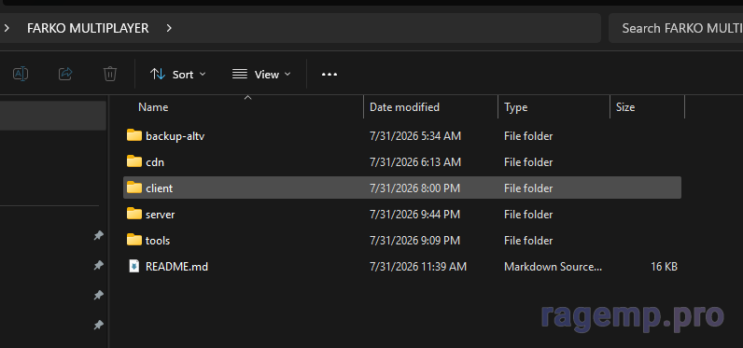The image size is (743, 348).
Task: Click the cdn folder name
Action: point(155,162)
